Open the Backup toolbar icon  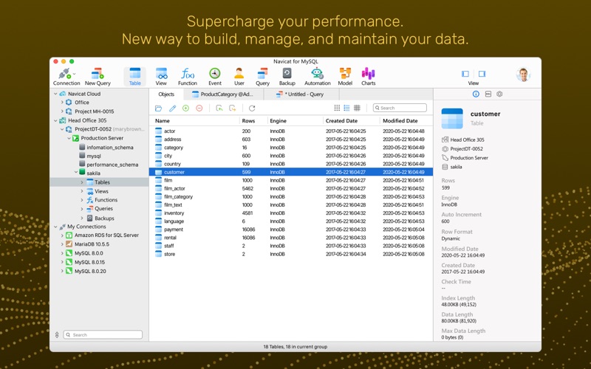(x=287, y=77)
